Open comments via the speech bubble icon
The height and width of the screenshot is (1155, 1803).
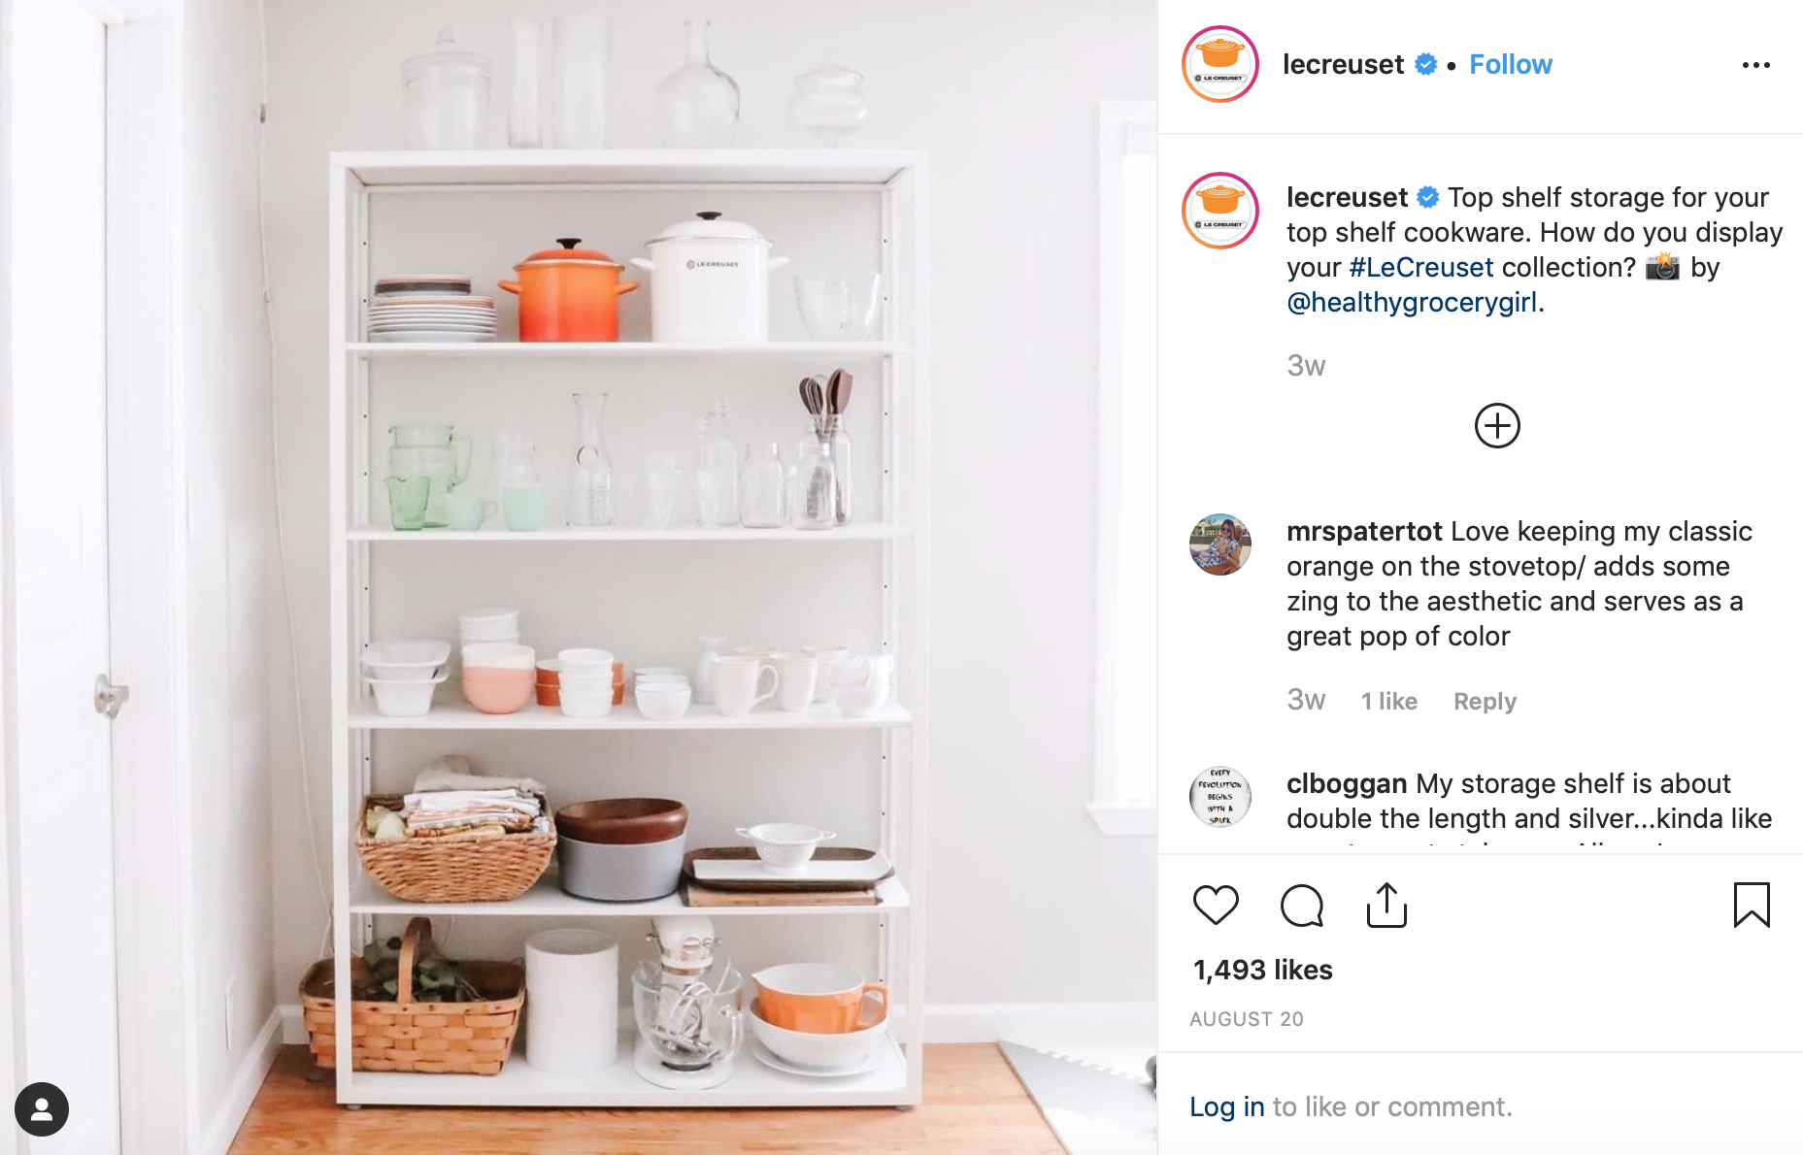point(1302,906)
